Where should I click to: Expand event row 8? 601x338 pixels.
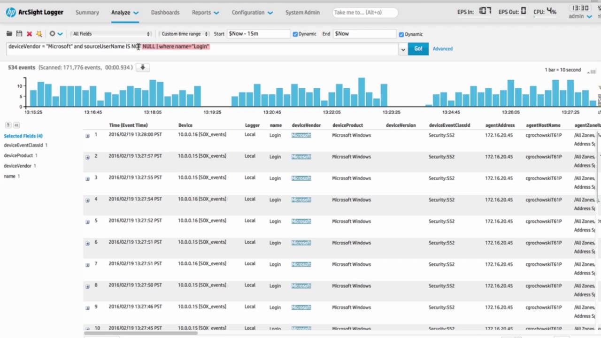87,287
